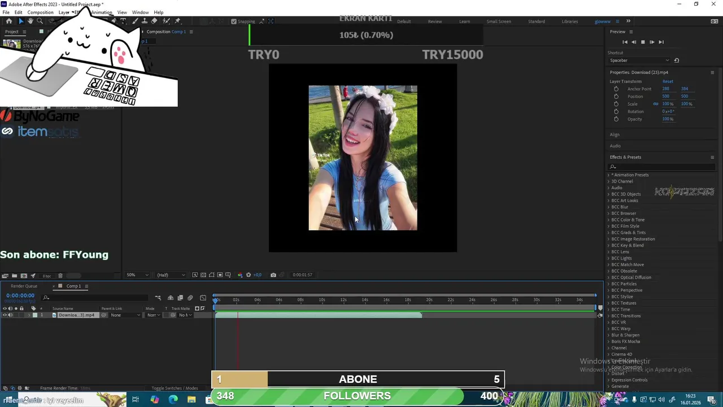Open the Composition menu
Viewport: 723px width, 407px height.
tap(40, 12)
